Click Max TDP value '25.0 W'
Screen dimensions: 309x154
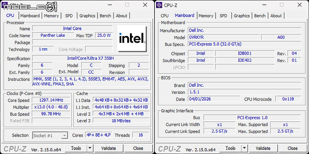[104, 36]
